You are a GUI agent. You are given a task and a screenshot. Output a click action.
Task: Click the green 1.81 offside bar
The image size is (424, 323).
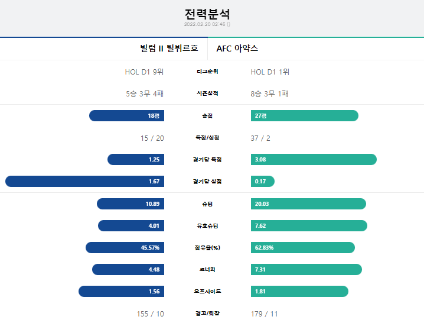pos(299,291)
